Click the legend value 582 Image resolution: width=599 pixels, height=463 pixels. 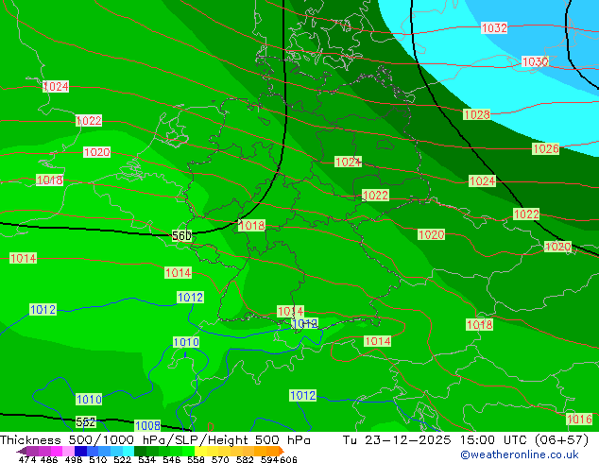245,459
